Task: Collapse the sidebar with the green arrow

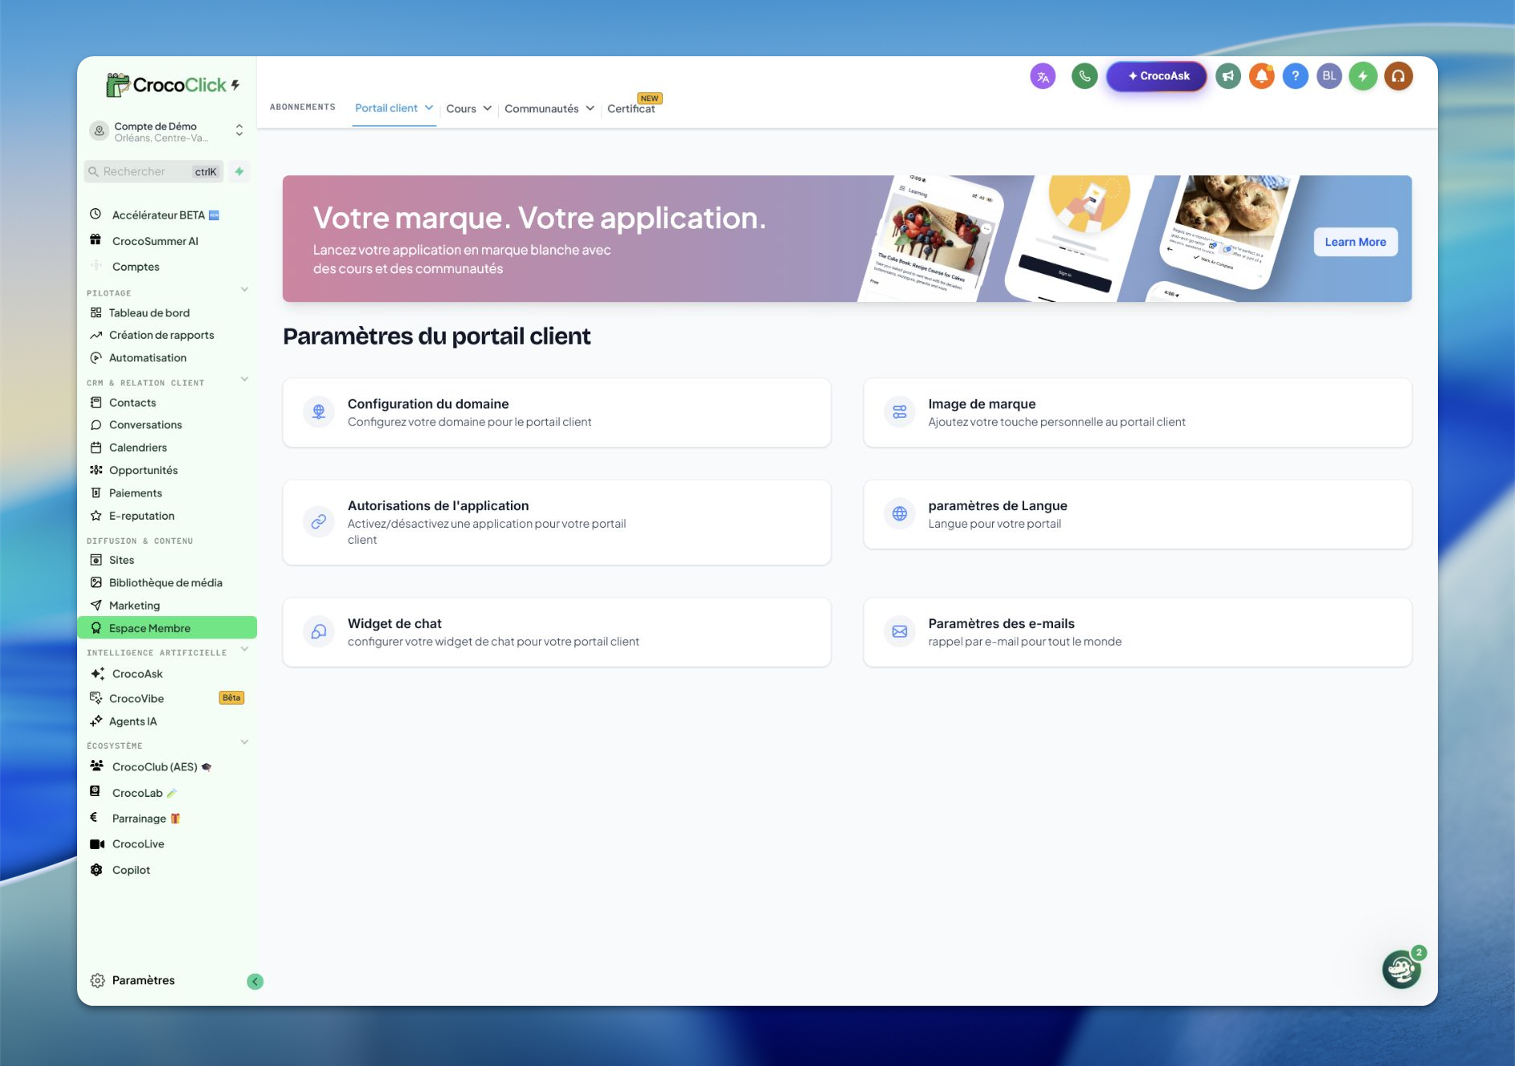Action: pyautogui.click(x=255, y=982)
